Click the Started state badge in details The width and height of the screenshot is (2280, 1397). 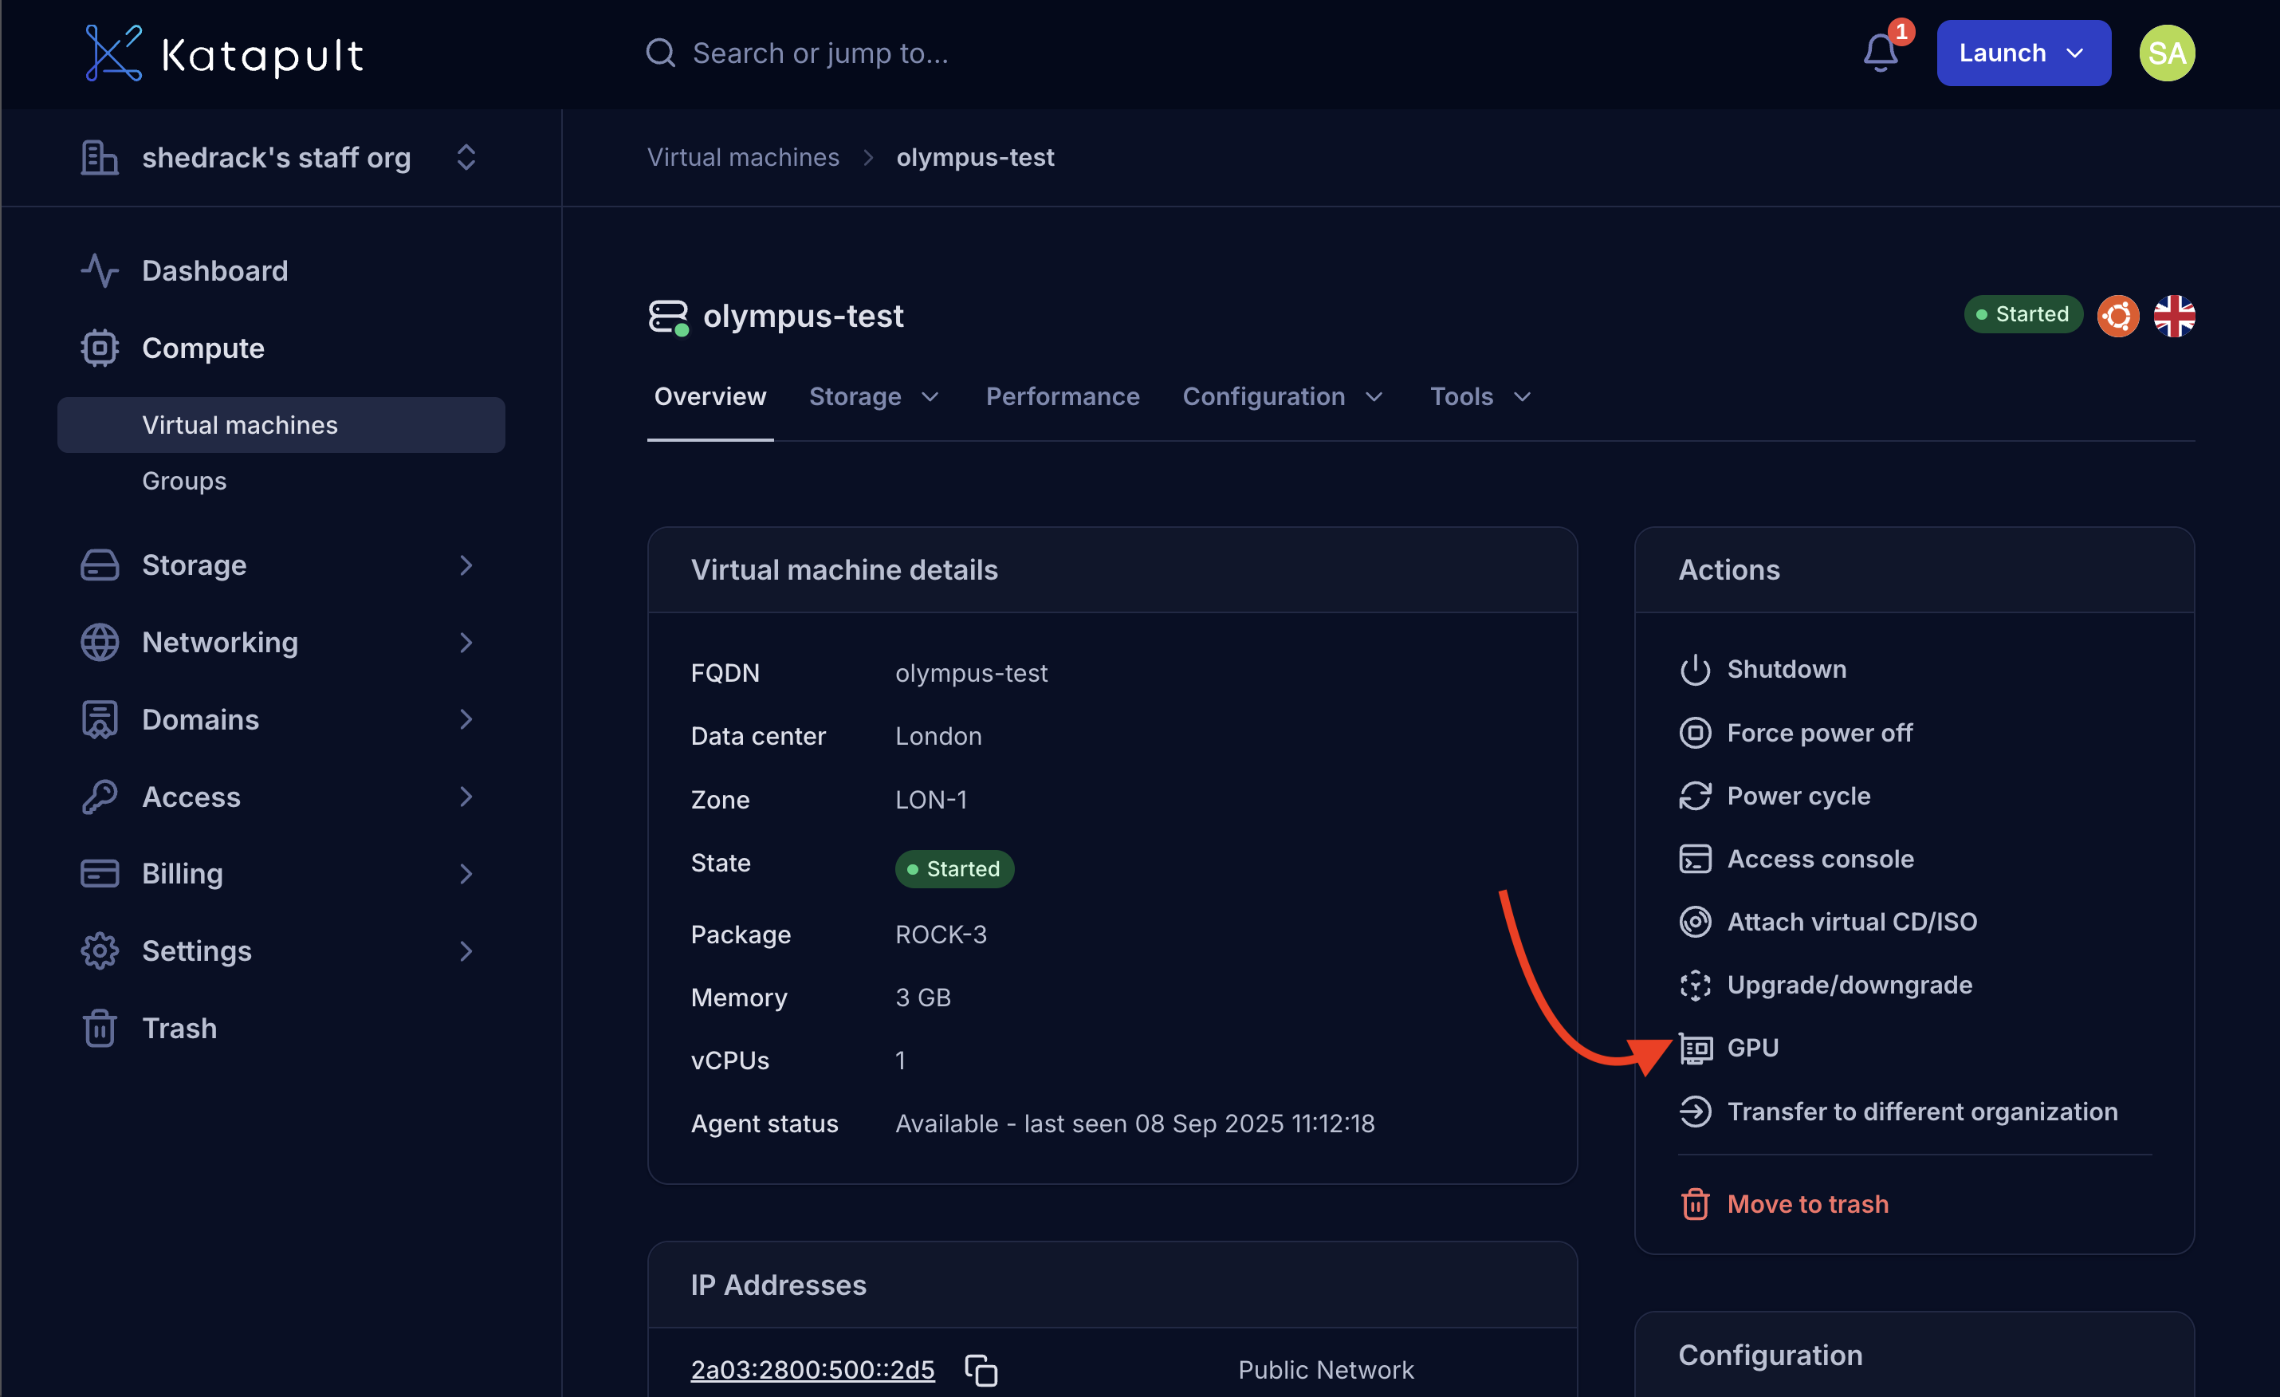(x=954, y=868)
